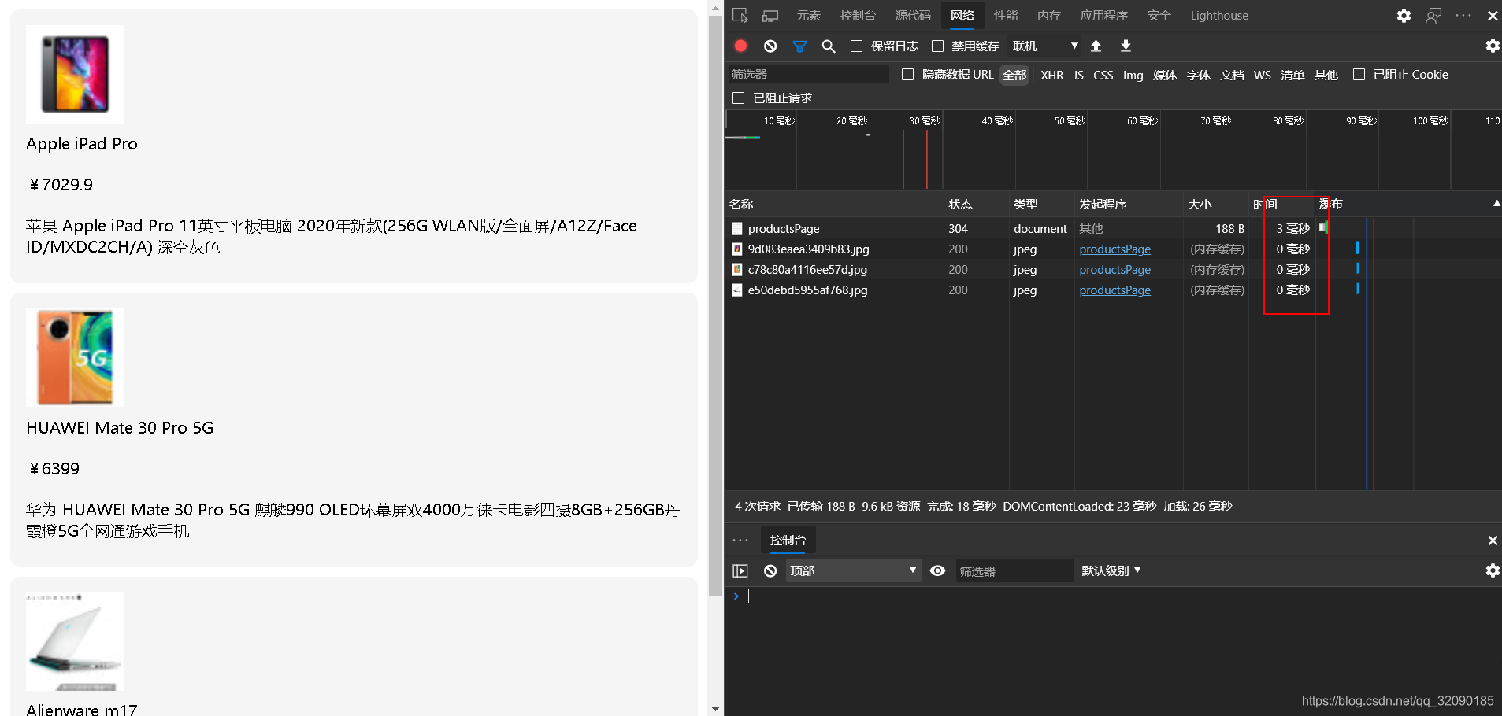The width and height of the screenshot is (1502, 716).
Task: Close the console drawer
Action: 1493,541
